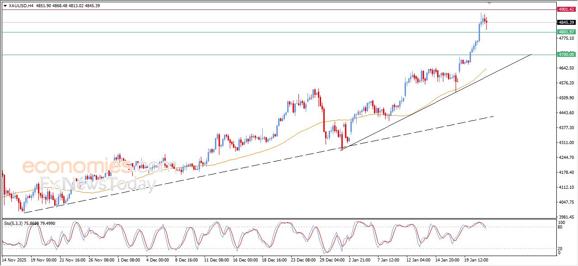
Task: Click the 19 Jan 12:00 time label
Action: click(475, 260)
